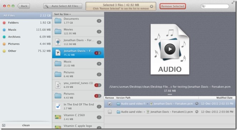This screenshot has width=237, height=130.
Task: Select Pictures 6.46 MB folder row
Action: coord(78,74)
